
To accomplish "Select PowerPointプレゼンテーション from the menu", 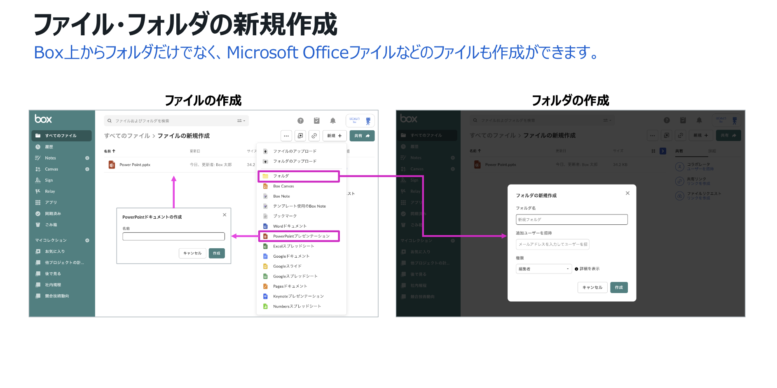I will [x=301, y=236].
